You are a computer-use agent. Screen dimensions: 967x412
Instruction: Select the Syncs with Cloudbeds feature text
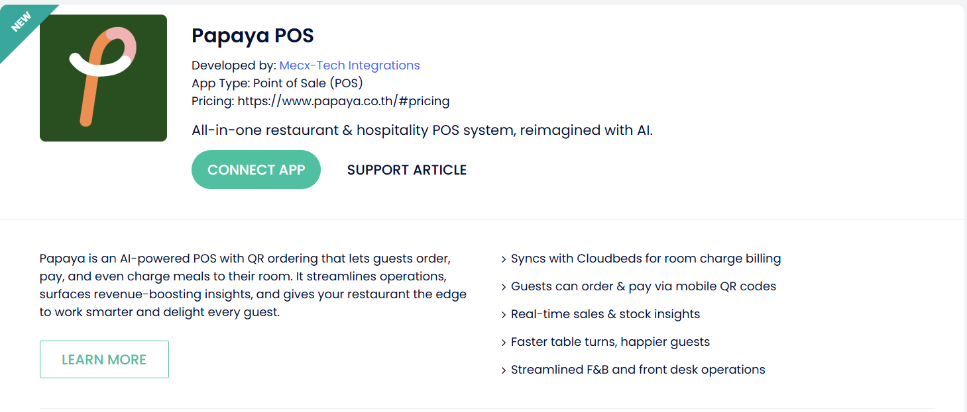(x=646, y=259)
